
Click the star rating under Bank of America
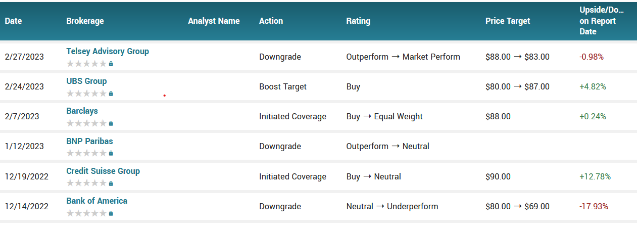86,213
